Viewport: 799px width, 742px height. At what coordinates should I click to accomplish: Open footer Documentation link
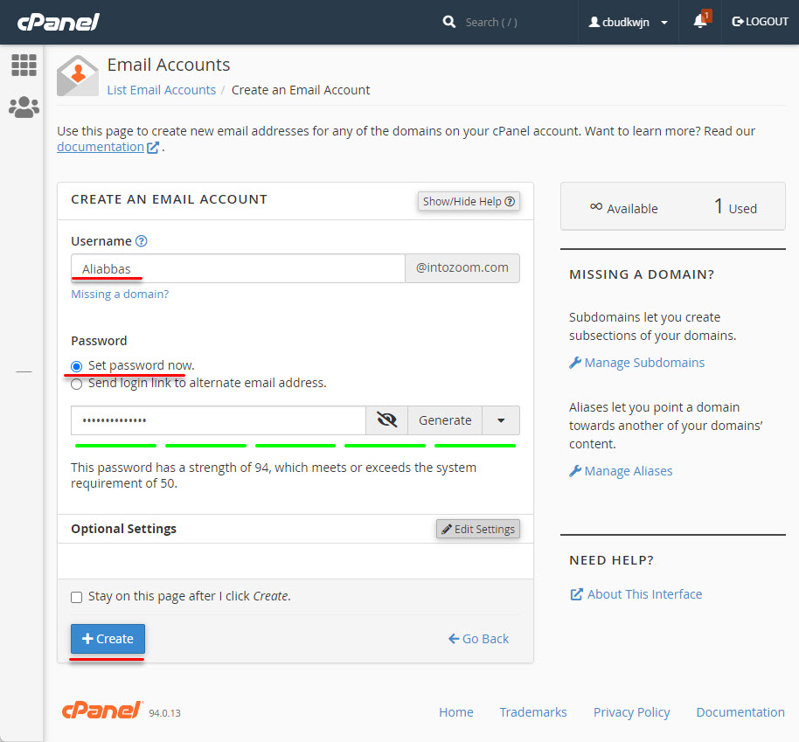click(x=740, y=712)
